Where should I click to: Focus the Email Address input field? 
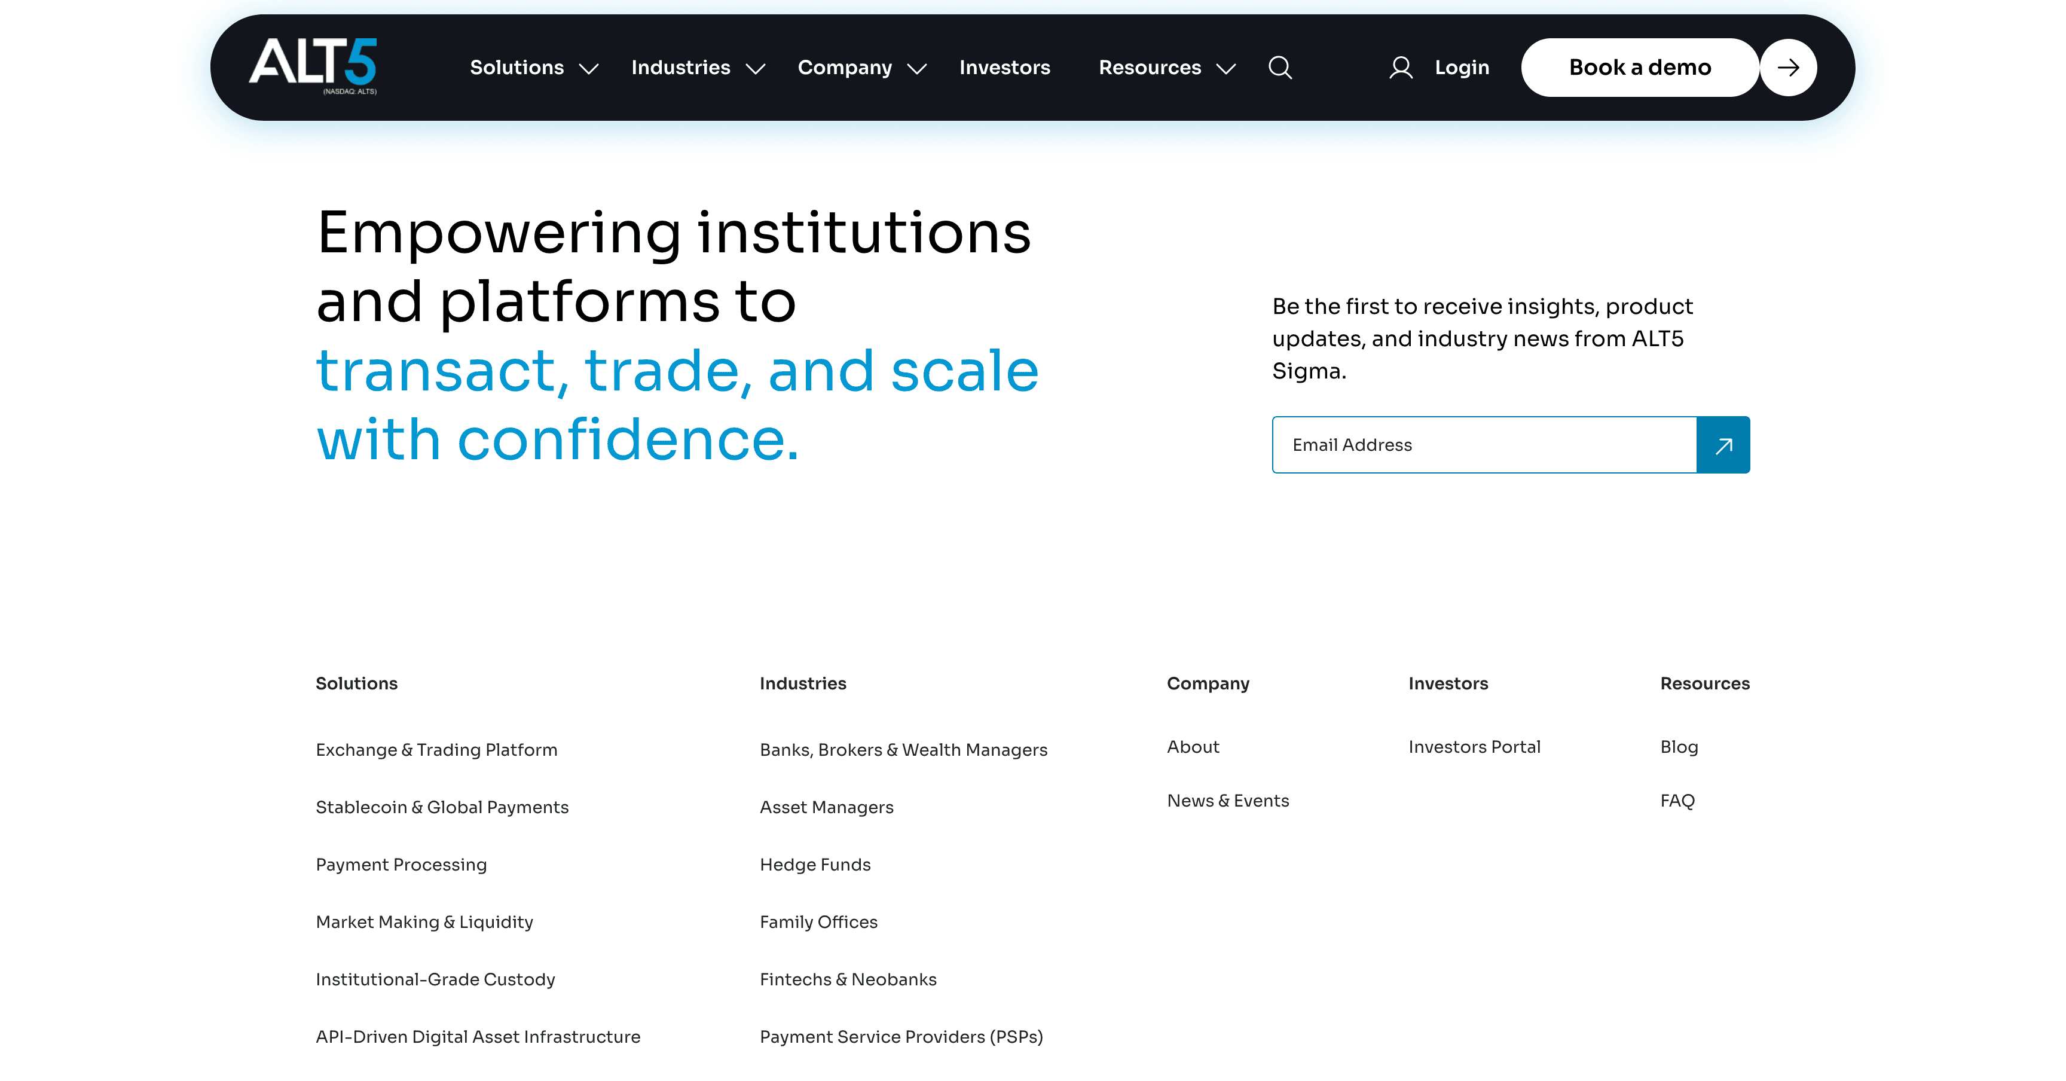click(x=1484, y=445)
